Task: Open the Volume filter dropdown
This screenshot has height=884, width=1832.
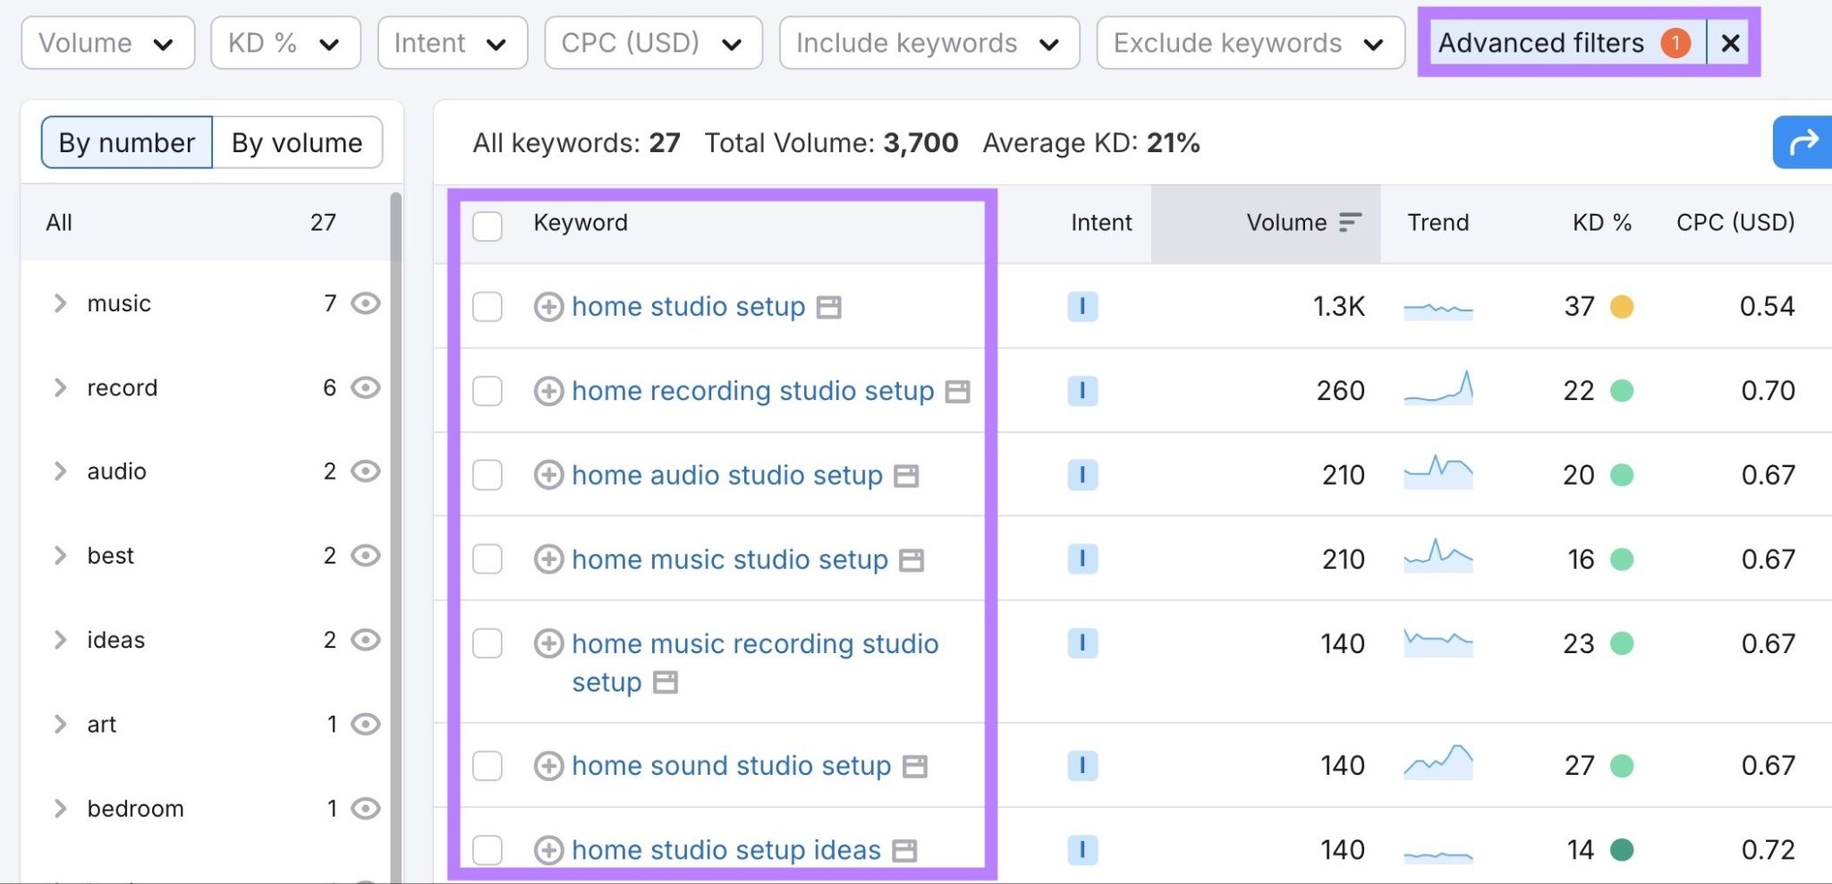Action: coord(108,43)
